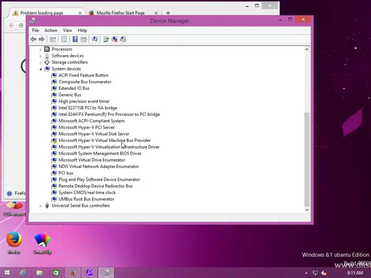Open the Action menu
The width and height of the screenshot is (371, 278).
point(51,30)
